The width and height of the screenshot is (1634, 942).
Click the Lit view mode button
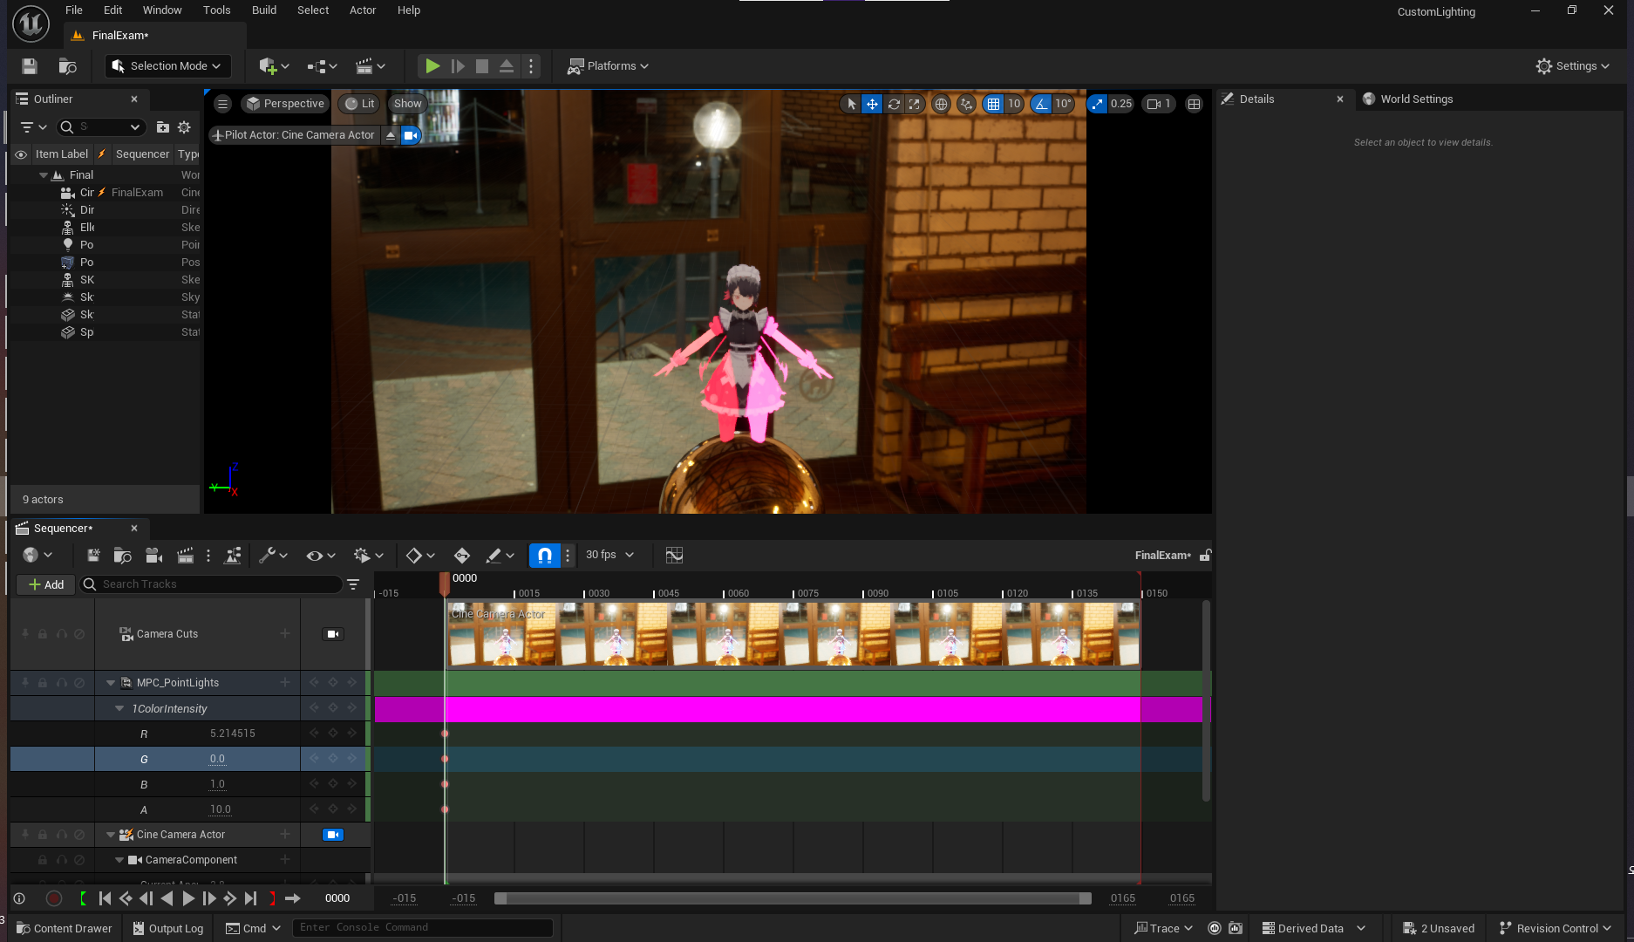click(359, 104)
